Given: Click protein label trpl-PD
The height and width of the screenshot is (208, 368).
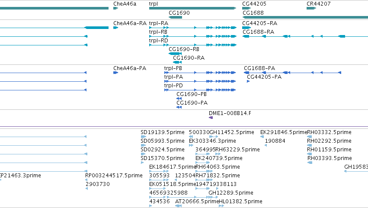Looking at the screenshot, I should tap(173, 86).
